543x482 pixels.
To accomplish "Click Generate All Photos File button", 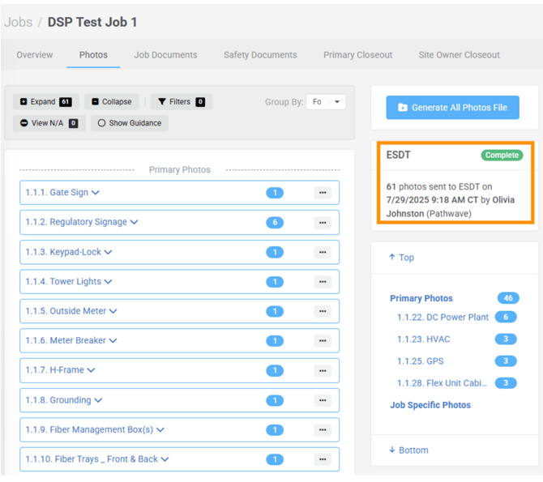I will point(452,108).
